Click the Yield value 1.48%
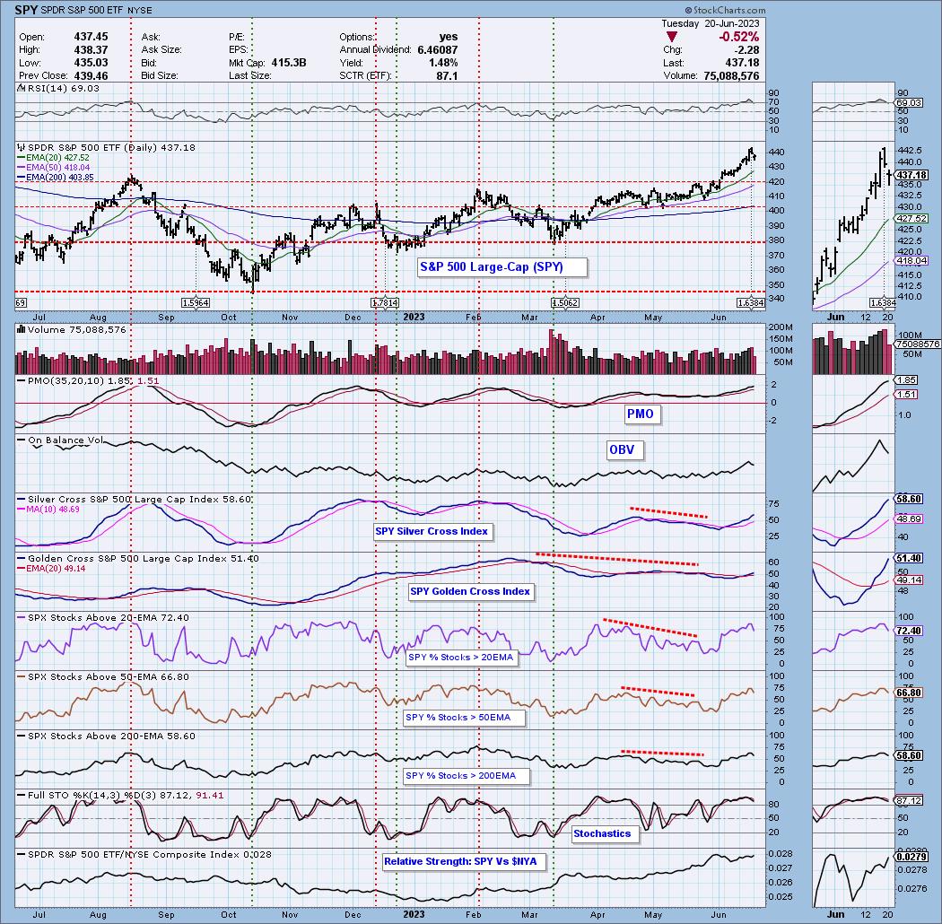 tap(443, 63)
